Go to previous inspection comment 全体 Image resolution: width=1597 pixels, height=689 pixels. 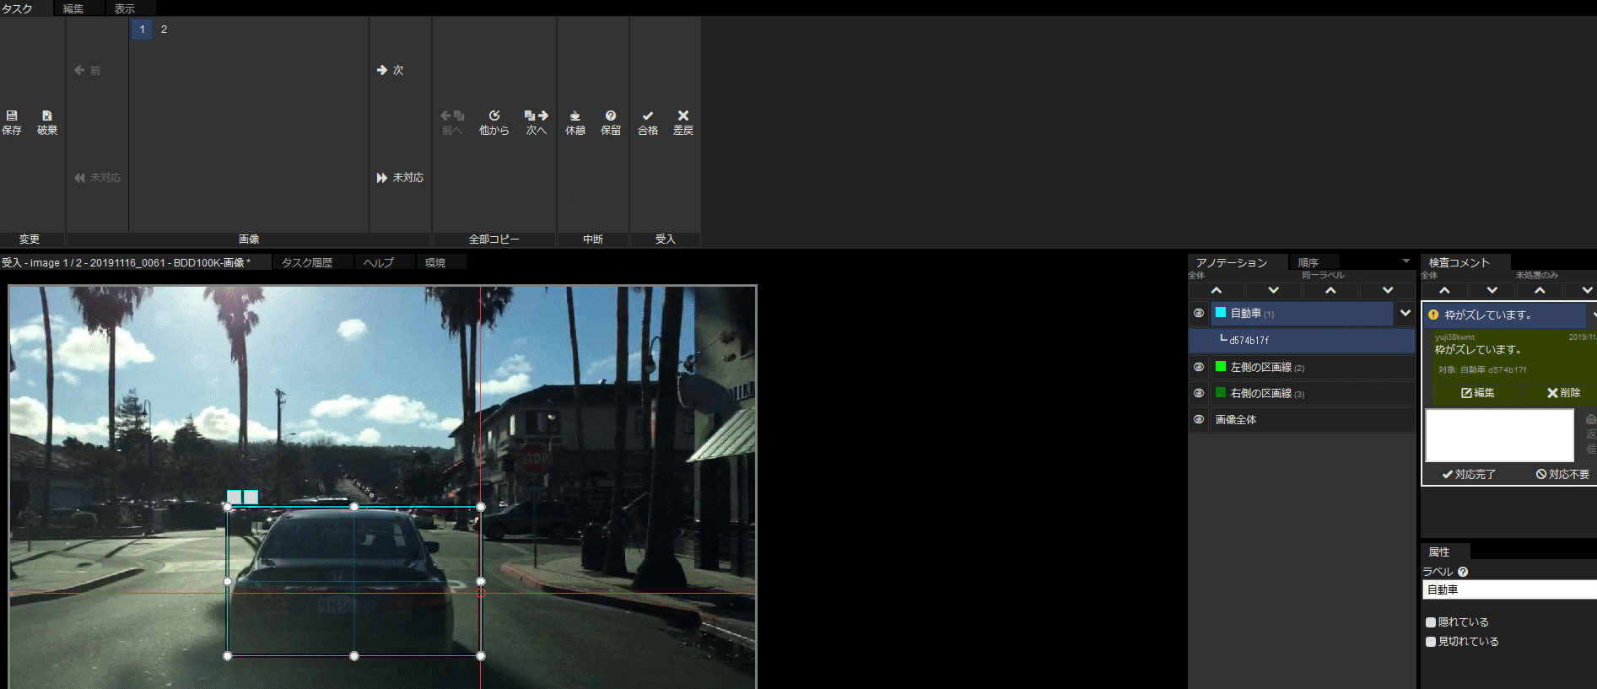(x=1444, y=290)
